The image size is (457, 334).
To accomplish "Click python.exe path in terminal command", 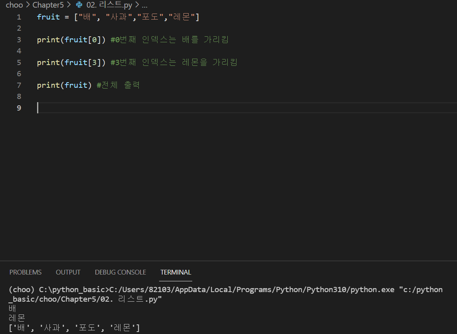I will point(252,289).
